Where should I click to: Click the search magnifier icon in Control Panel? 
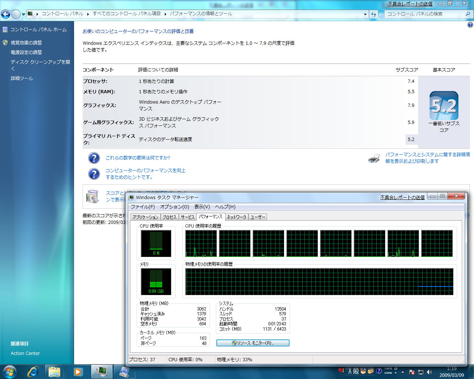[x=468, y=14]
